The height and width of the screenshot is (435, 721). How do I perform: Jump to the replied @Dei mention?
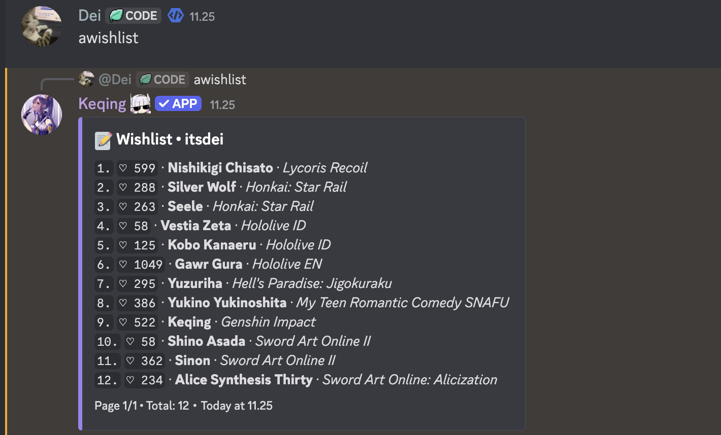pyautogui.click(x=115, y=80)
